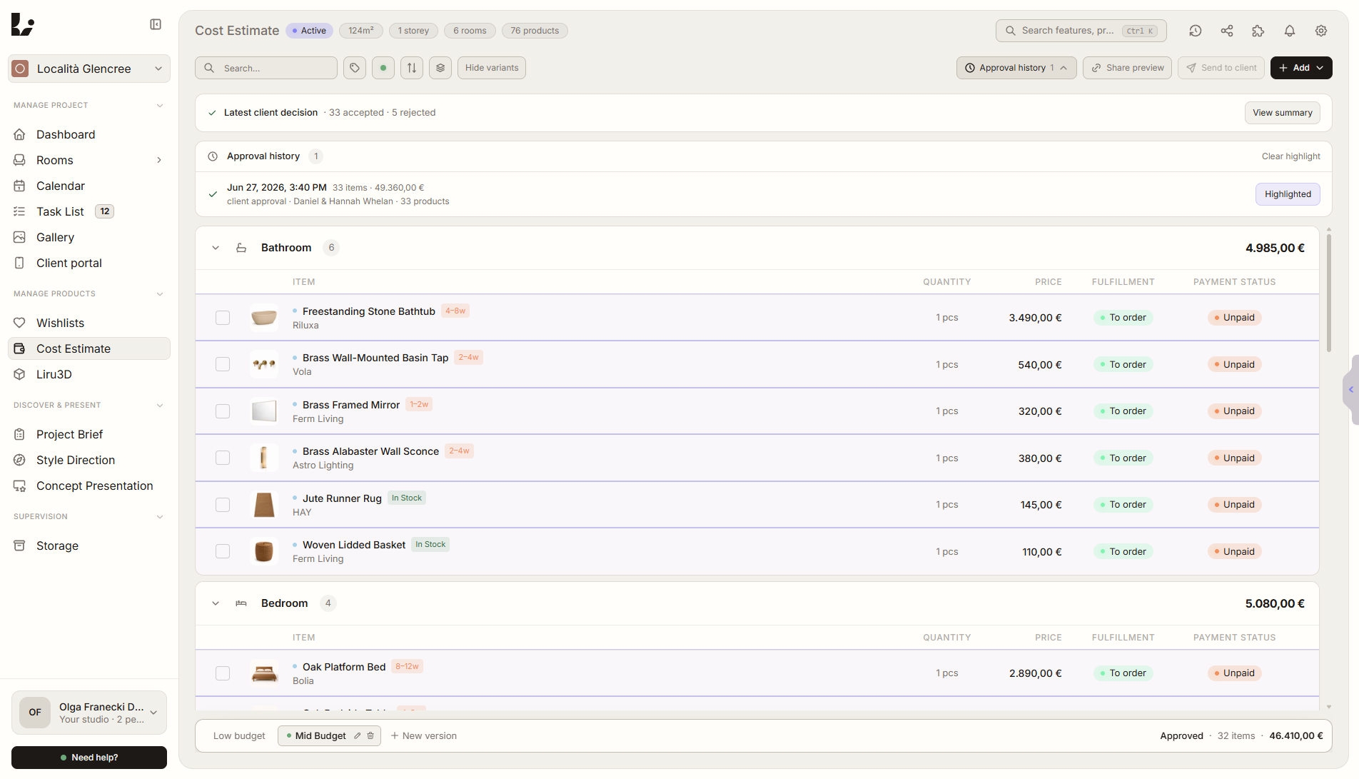
Task: Collapse the Discover & Present section
Action: pyautogui.click(x=160, y=406)
